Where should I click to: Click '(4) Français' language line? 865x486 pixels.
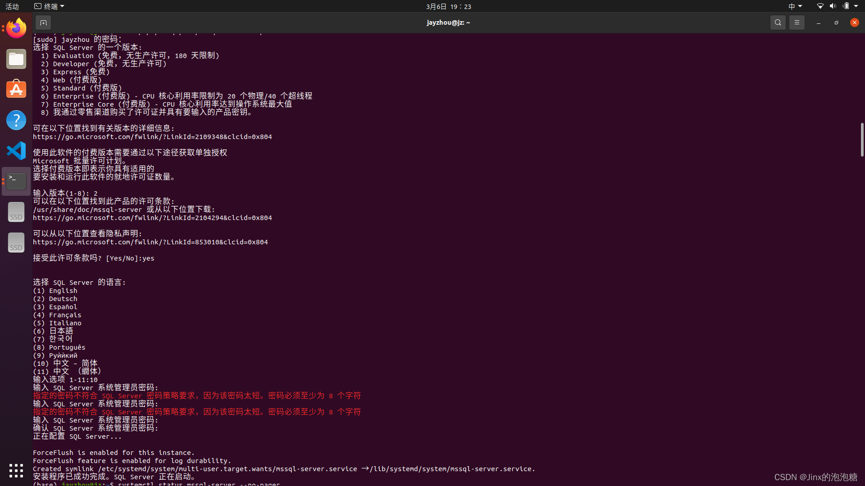[57, 315]
